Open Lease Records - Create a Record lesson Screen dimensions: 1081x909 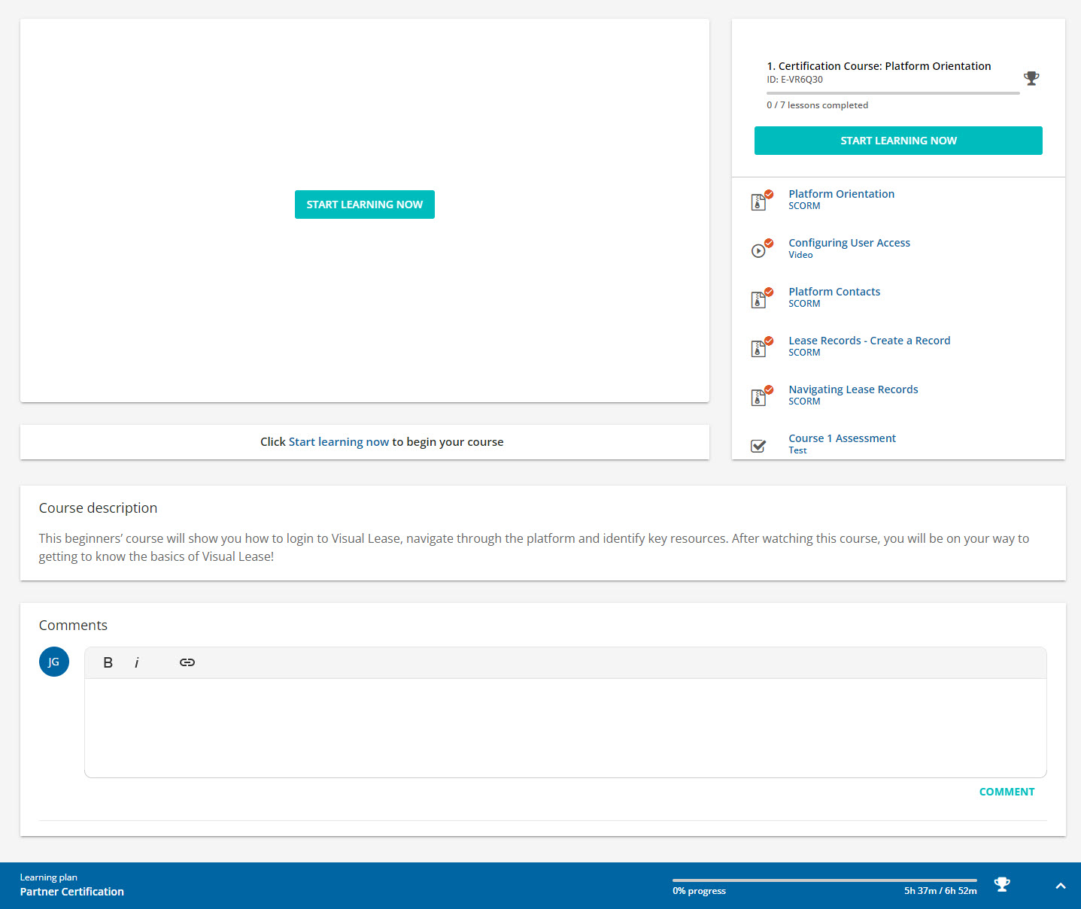(x=870, y=341)
